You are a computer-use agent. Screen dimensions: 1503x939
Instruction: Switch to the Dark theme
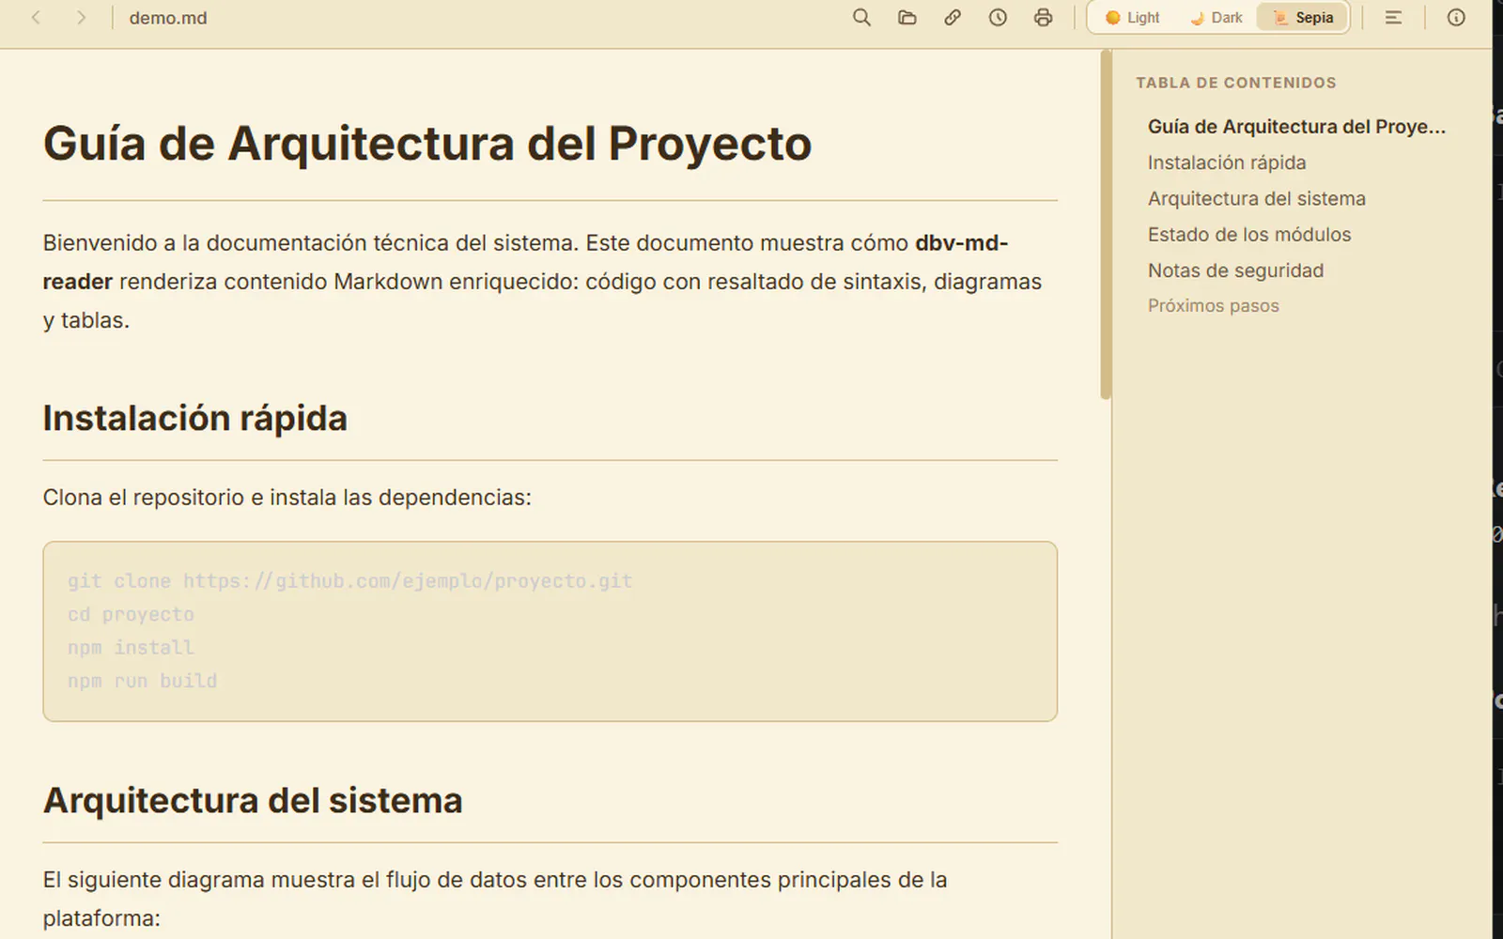pos(1216,18)
